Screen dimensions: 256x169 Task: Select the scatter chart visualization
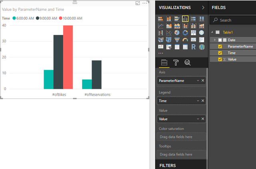coord(169,33)
